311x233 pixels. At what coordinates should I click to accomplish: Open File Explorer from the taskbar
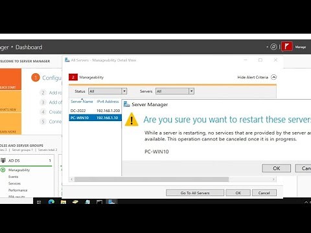63,202
